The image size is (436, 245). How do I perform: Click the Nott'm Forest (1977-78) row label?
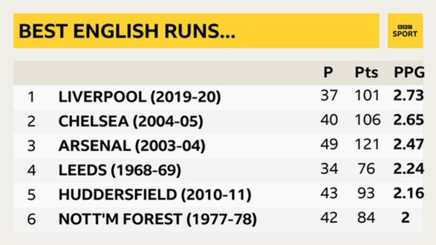point(157,219)
